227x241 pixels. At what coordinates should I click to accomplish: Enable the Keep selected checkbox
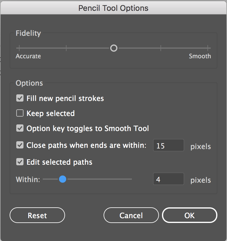(20, 113)
